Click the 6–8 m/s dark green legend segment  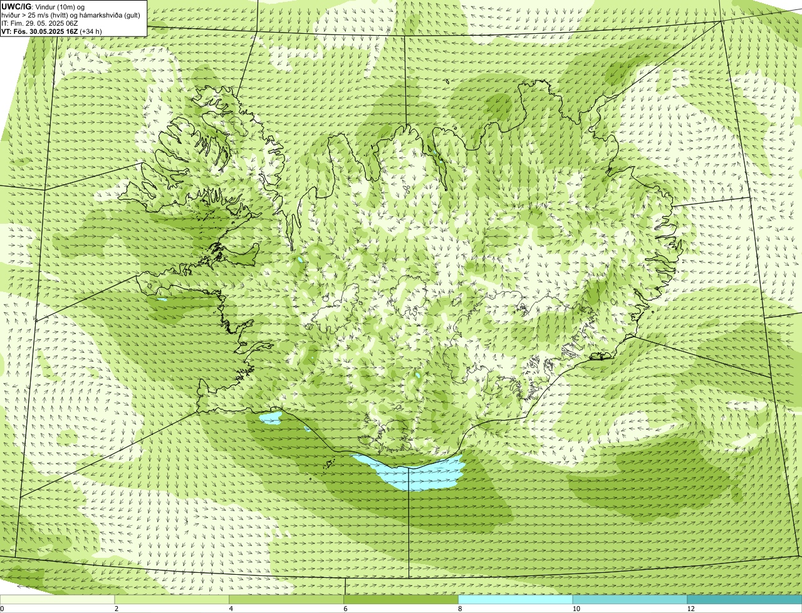(402, 599)
